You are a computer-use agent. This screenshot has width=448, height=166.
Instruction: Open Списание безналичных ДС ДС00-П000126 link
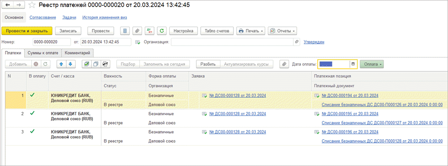382,105
